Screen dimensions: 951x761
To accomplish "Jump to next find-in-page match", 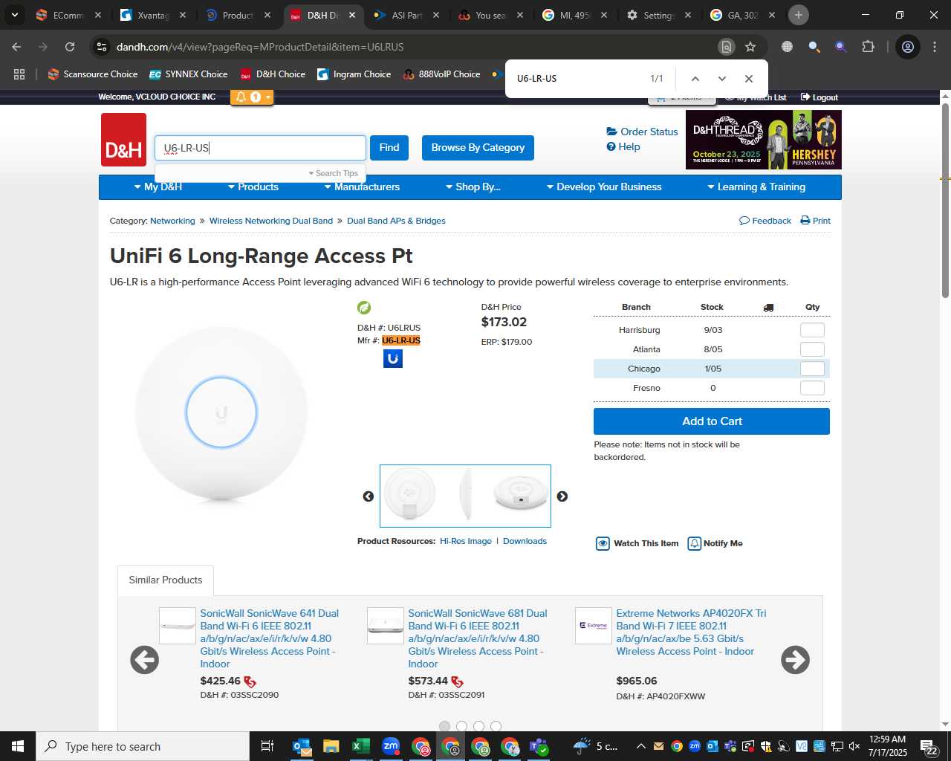I will 721,79.
